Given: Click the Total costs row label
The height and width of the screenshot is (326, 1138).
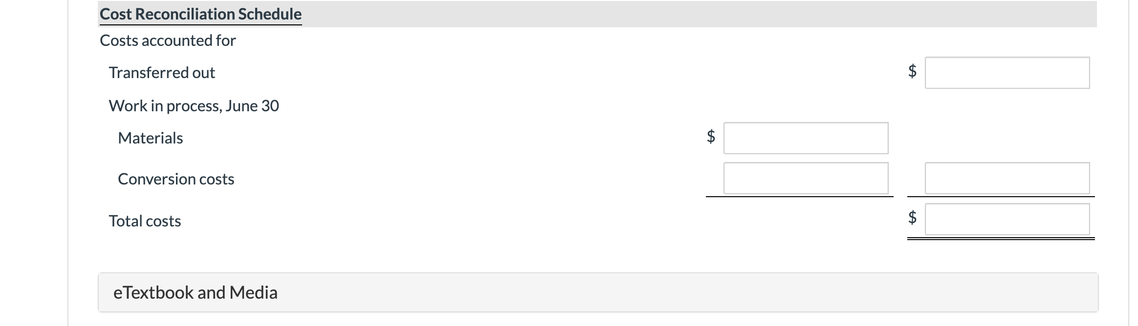Looking at the screenshot, I should [145, 221].
